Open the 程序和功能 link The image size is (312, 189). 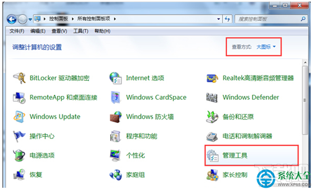[141, 136]
